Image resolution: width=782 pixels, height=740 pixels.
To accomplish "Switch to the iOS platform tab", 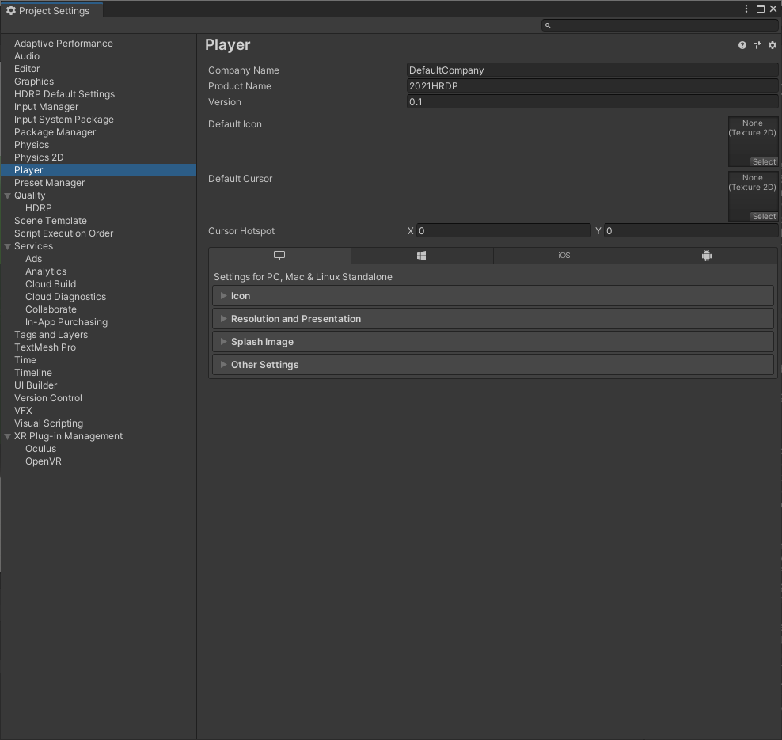I will click(564, 256).
